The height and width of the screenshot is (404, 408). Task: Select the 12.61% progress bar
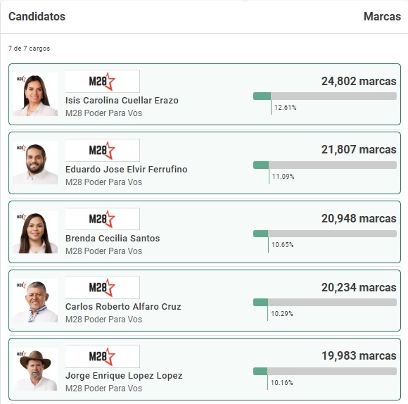[325, 96]
